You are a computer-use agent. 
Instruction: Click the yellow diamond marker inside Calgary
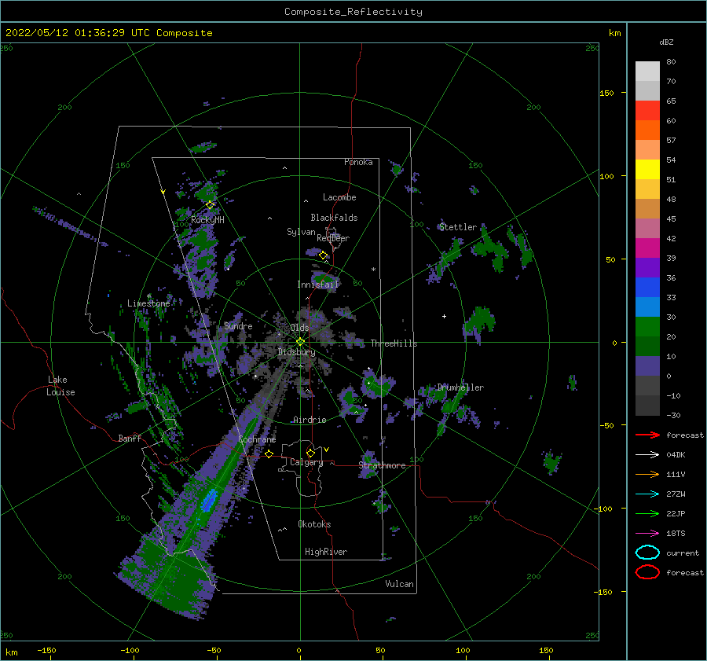click(x=310, y=453)
